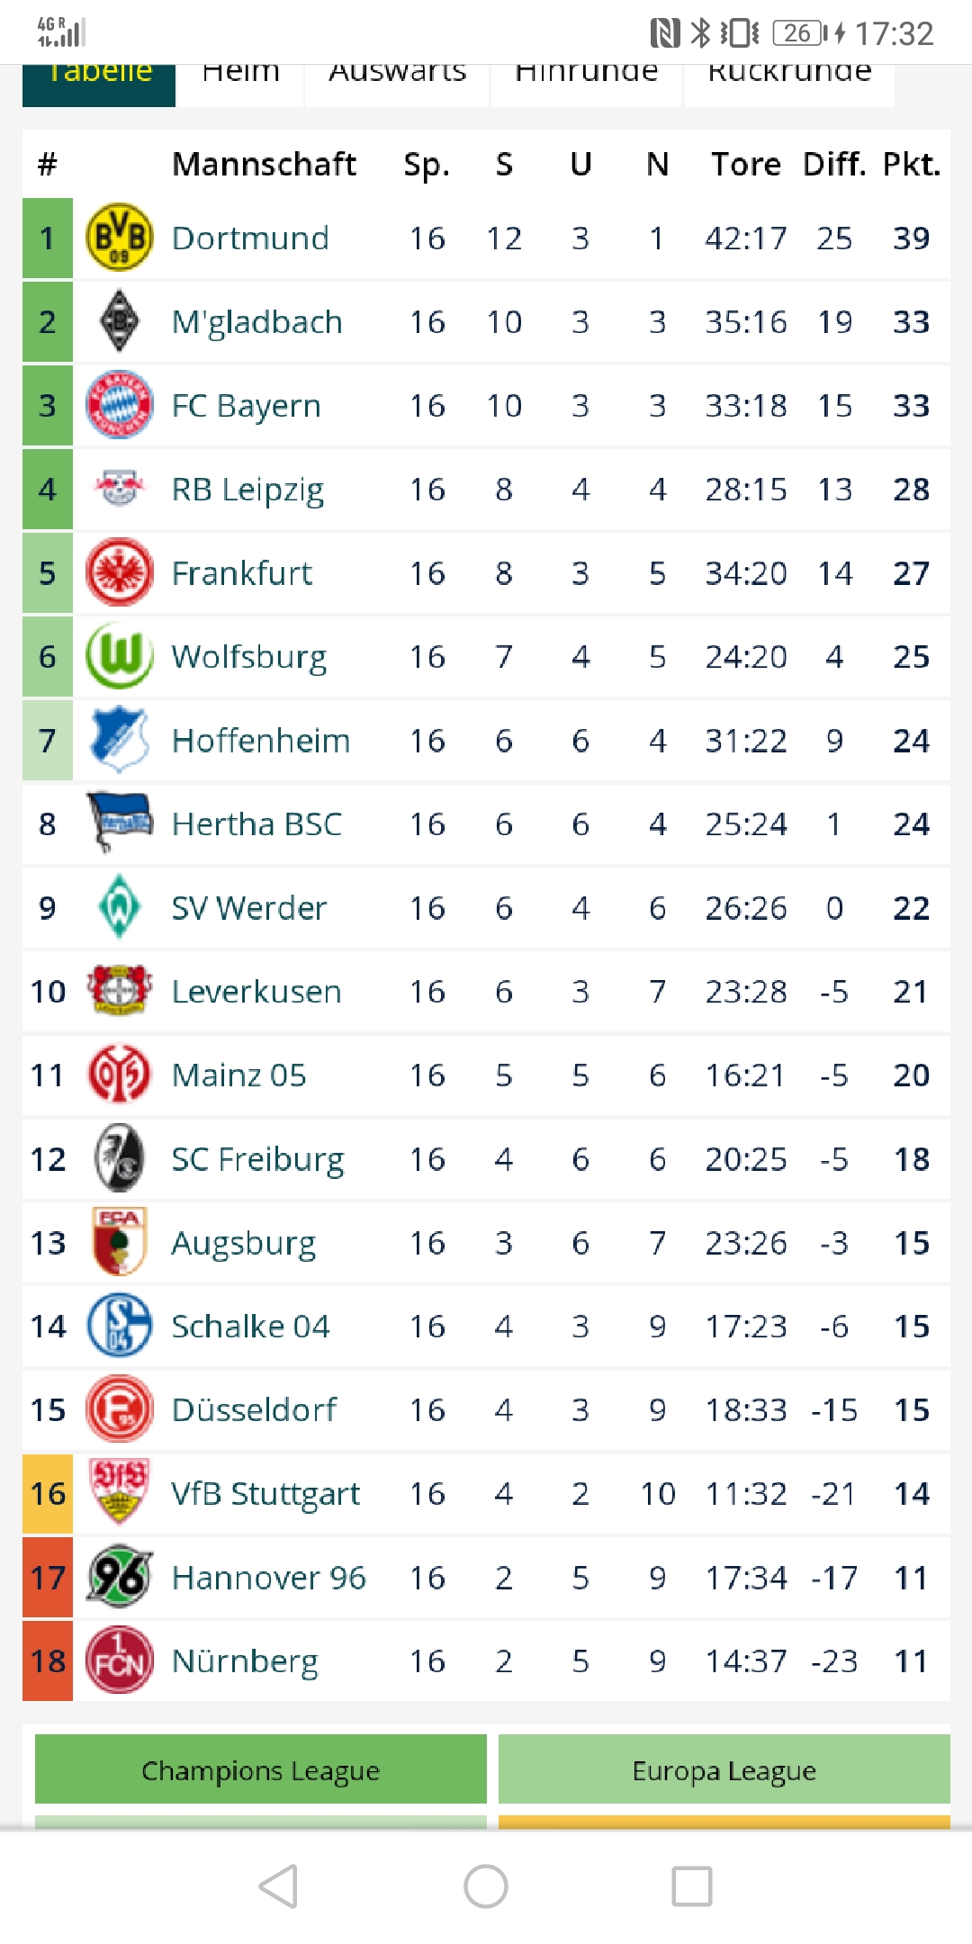
Task: Open the RB Leipzig team link
Action: click(247, 490)
